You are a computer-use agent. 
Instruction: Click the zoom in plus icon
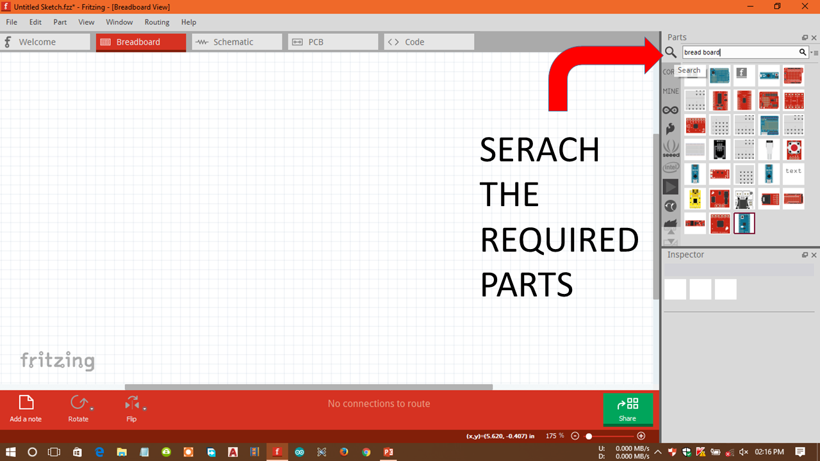(x=641, y=436)
